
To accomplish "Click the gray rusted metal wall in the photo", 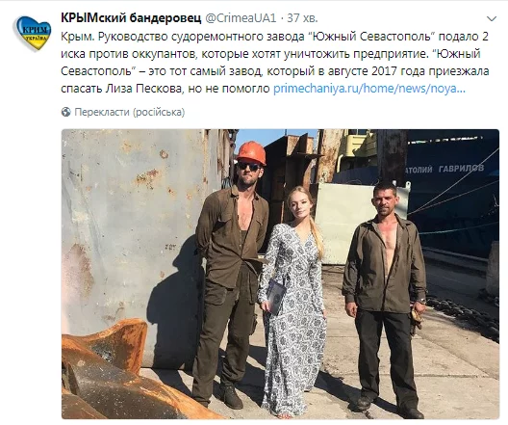I will pos(136,227).
